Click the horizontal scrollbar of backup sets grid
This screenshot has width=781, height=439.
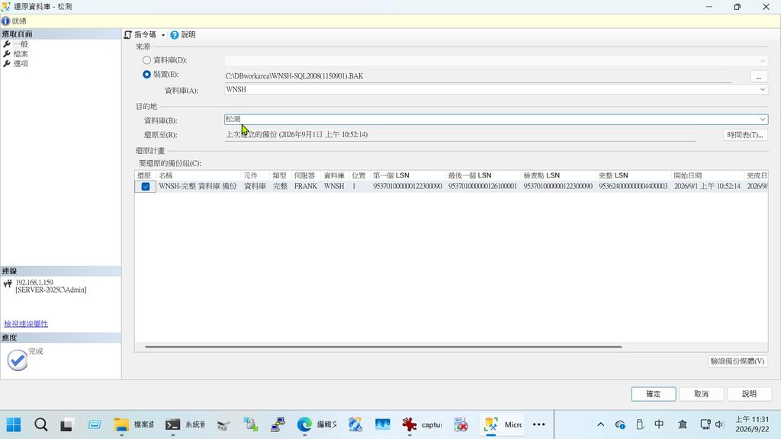click(x=383, y=347)
